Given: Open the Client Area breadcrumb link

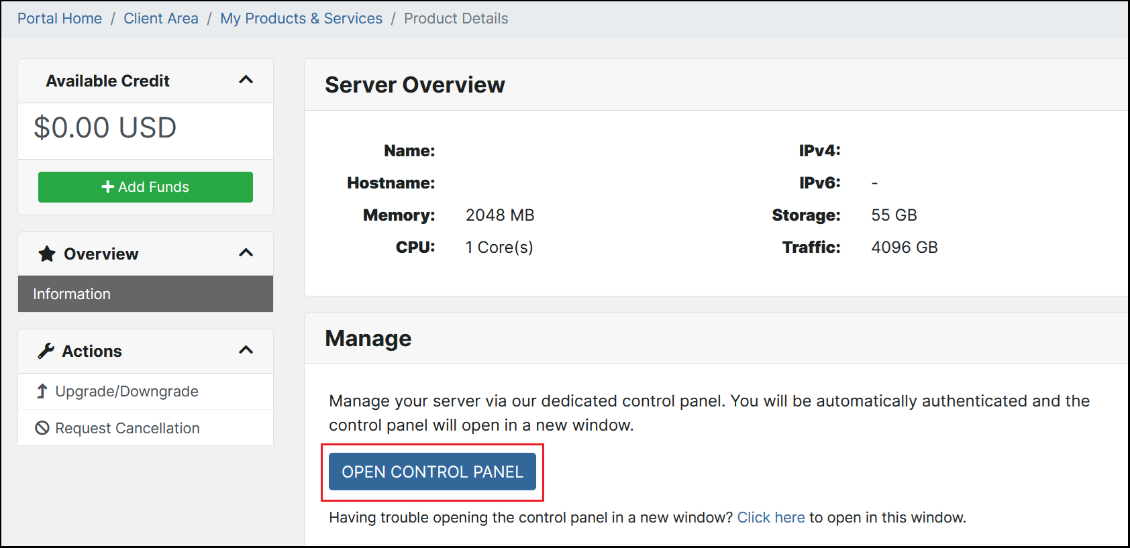Looking at the screenshot, I should [161, 19].
